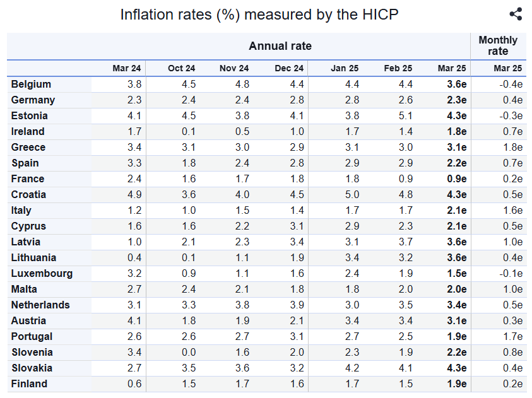Image resolution: width=532 pixels, height=398 pixels.
Task: Select the Luxembourg row label
Action: (x=42, y=274)
